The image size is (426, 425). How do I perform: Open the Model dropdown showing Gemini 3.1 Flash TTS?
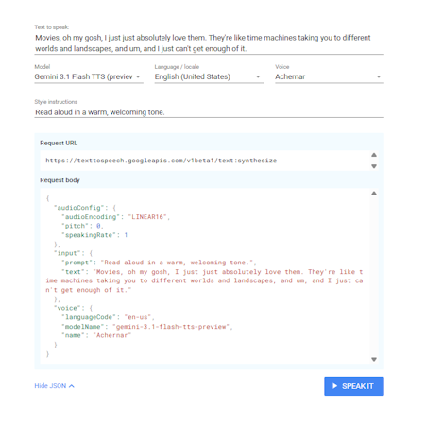89,76
